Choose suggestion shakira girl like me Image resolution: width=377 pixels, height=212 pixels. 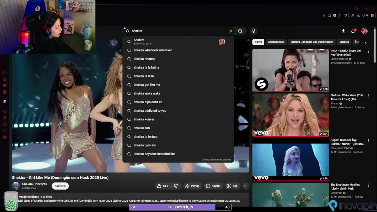[x=178, y=85]
